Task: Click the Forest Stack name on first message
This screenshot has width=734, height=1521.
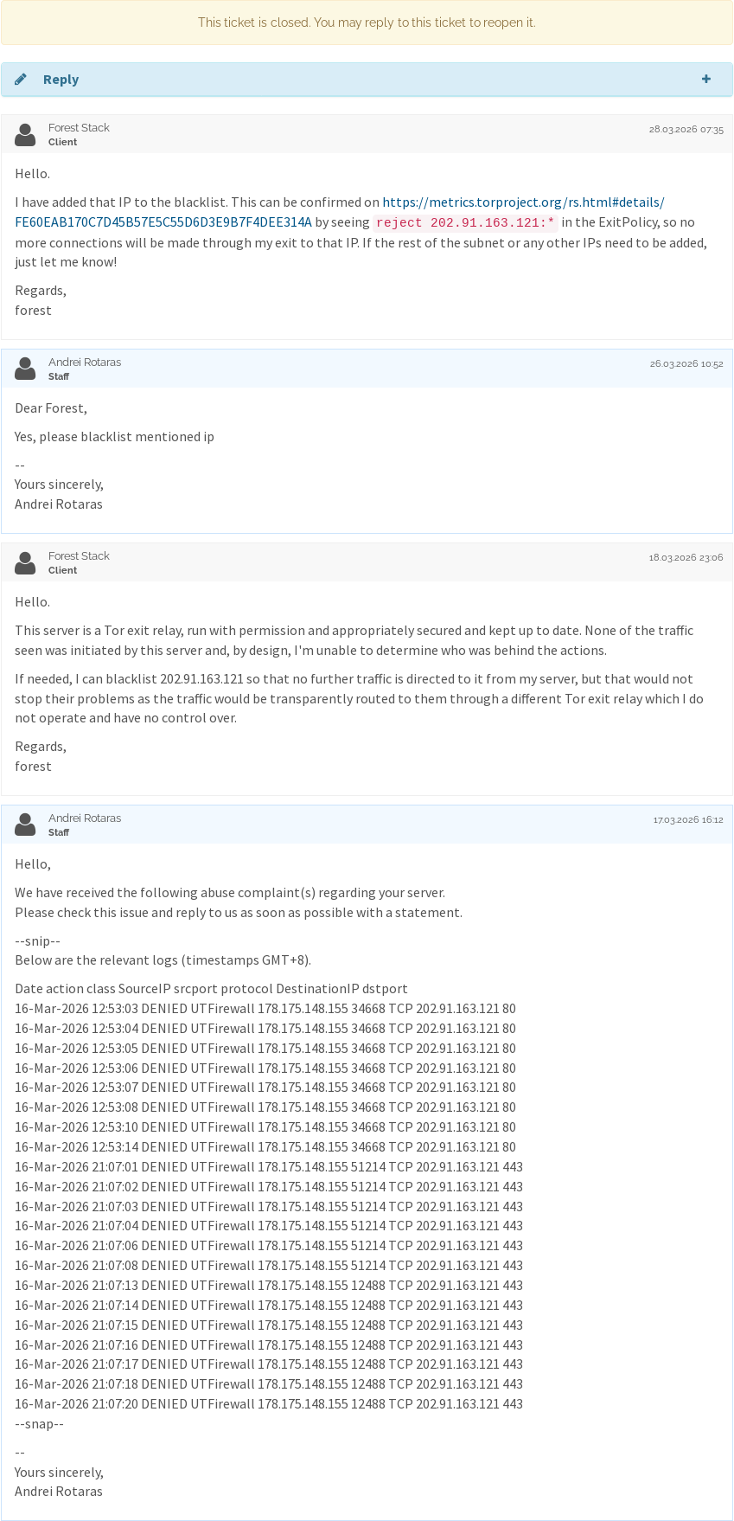Action: (x=79, y=128)
